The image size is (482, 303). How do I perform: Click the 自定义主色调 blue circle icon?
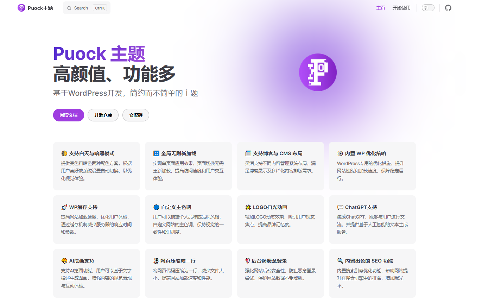[156, 207]
